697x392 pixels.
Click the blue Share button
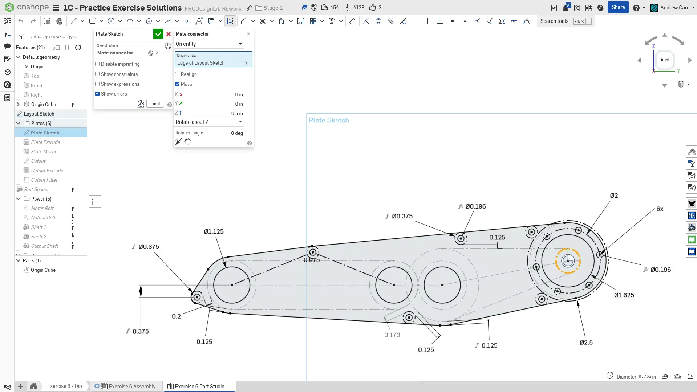tap(618, 7)
